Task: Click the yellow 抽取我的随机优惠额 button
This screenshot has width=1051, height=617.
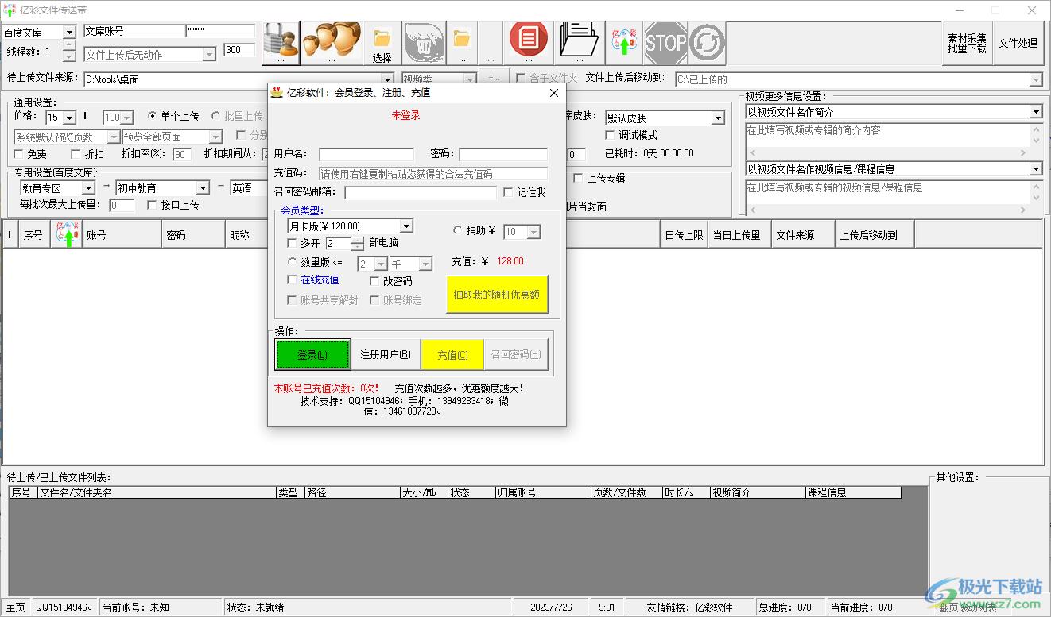Action: point(497,295)
